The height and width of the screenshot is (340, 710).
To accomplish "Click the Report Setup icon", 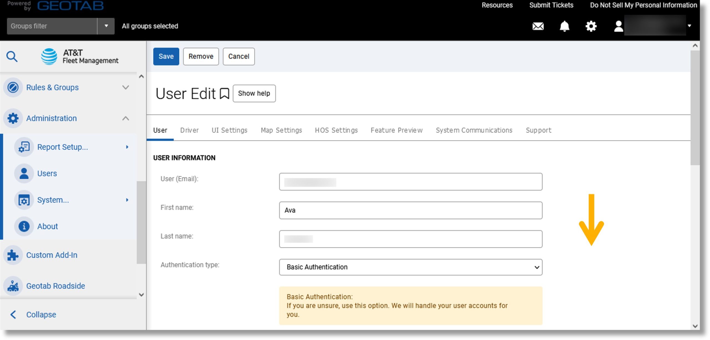I will 24,147.
